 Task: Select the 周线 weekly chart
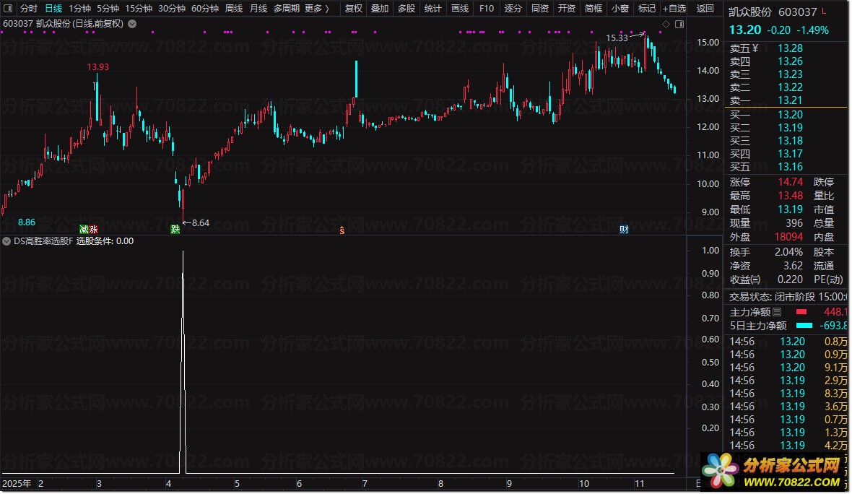pos(234,8)
